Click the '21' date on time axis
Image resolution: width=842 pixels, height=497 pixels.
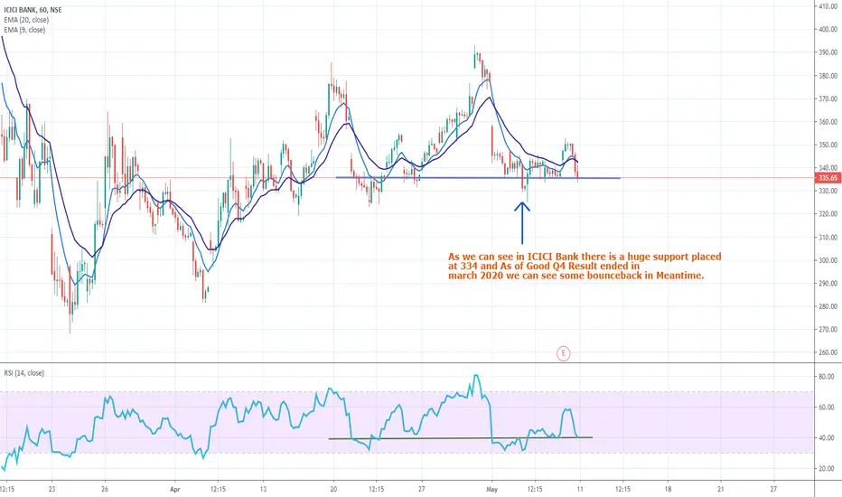click(x=721, y=490)
